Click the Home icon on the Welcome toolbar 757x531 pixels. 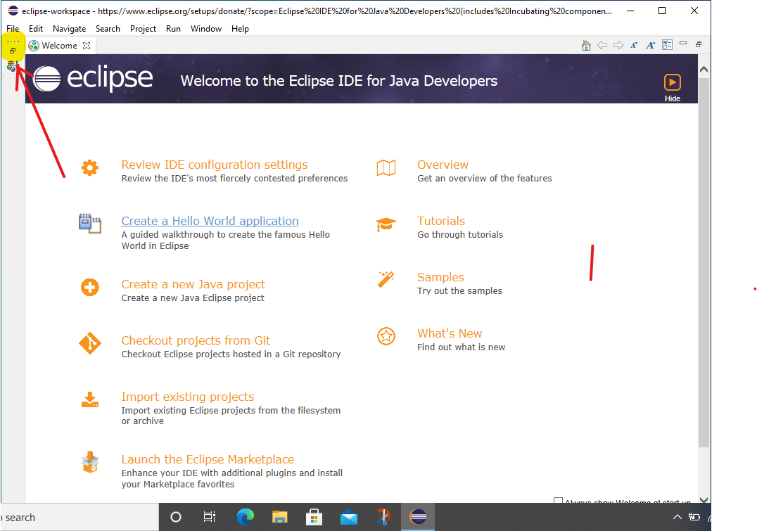[x=586, y=44]
